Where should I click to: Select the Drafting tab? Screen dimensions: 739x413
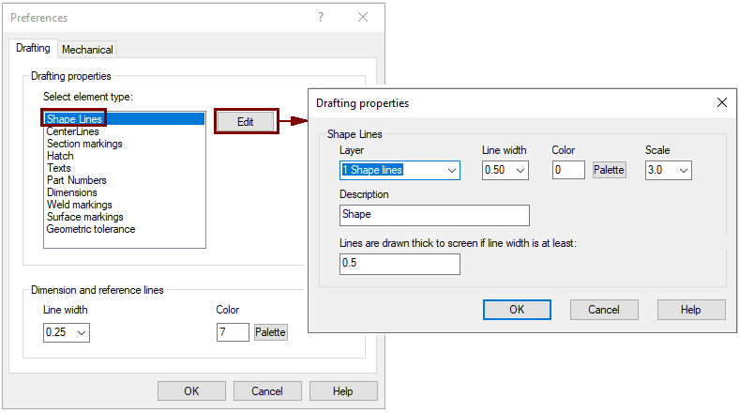click(x=33, y=49)
